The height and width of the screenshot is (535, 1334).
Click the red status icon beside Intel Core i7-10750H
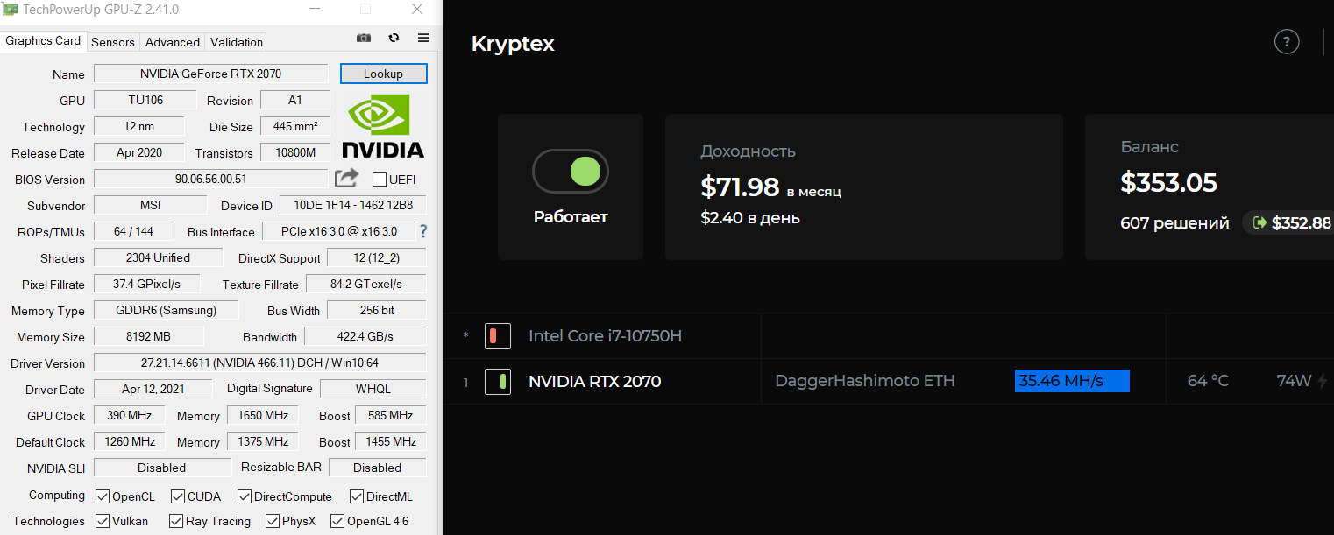(498, 335)
